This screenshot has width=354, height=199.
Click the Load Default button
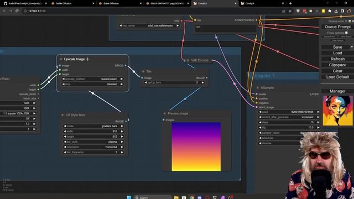337,77
